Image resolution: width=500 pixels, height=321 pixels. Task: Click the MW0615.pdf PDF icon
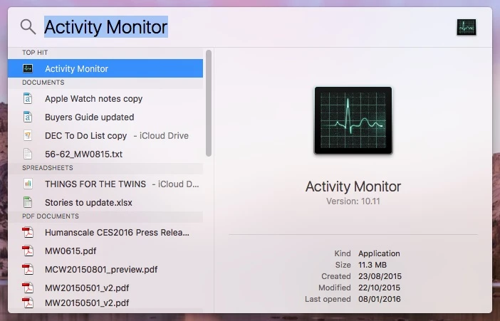[x=28, y=251]
